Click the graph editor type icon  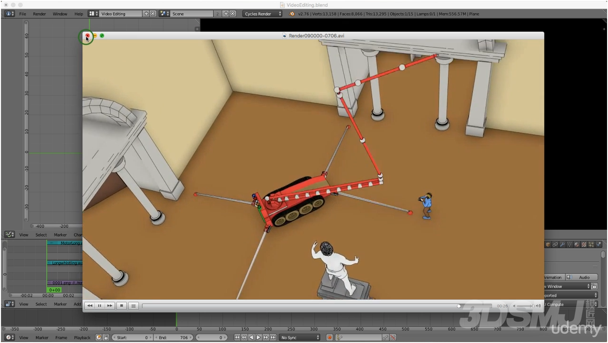click(9, 235)
